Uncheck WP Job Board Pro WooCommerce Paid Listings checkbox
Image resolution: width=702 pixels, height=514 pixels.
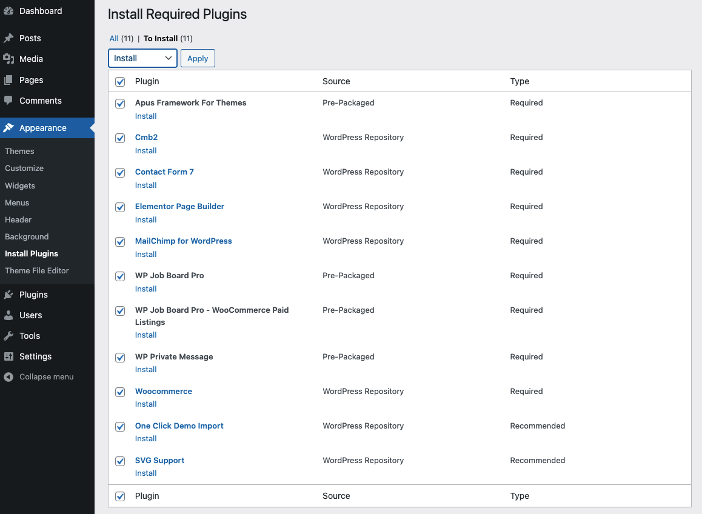coord(120,311)
